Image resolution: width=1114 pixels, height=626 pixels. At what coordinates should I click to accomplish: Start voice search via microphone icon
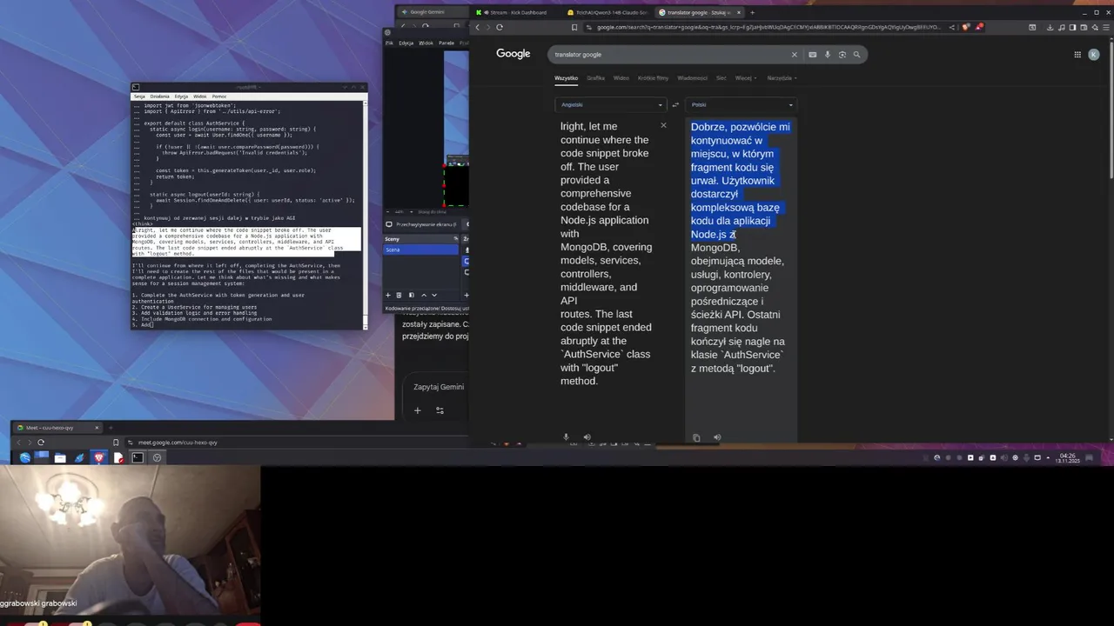(x=828, y=55)
